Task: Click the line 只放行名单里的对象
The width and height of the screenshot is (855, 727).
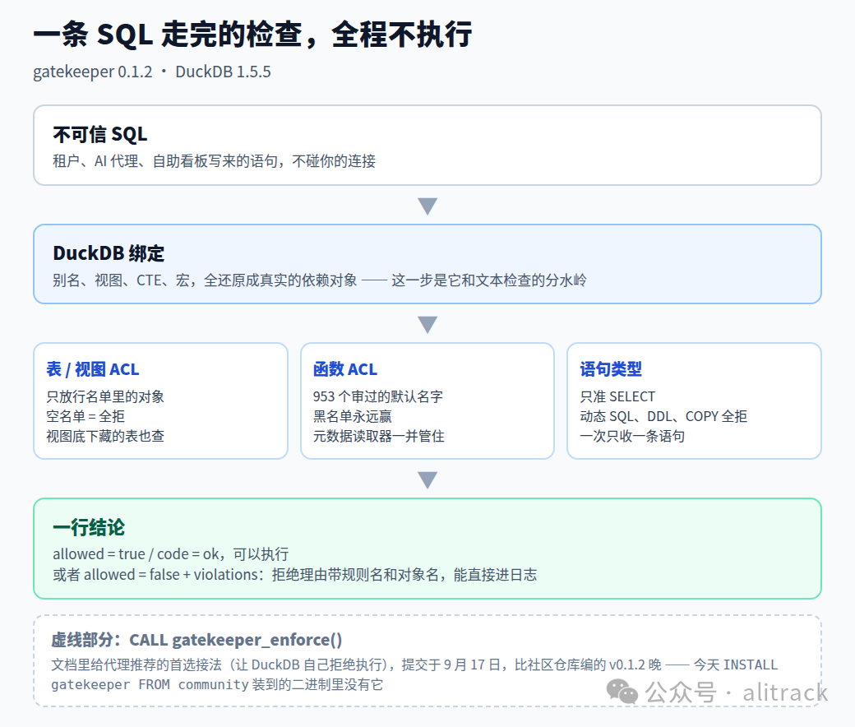Action: 105,396
